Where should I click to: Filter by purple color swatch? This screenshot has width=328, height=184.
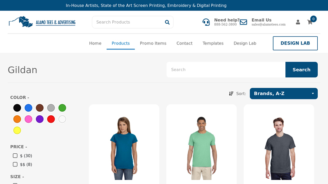tap(40, 119)
